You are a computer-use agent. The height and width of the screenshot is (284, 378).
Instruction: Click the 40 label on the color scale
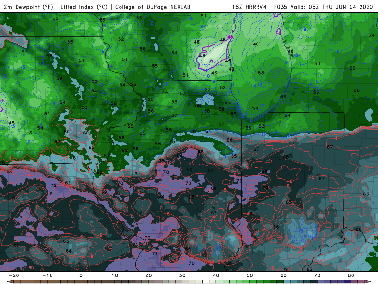pyautogui.click(x=216, y=275)
